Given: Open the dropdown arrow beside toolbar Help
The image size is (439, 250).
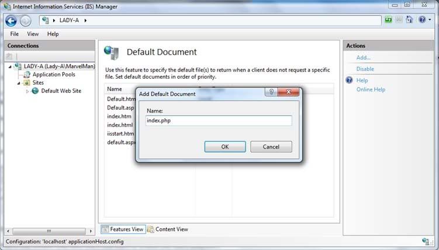Looking at the screenshot, I should click(430, 20).
